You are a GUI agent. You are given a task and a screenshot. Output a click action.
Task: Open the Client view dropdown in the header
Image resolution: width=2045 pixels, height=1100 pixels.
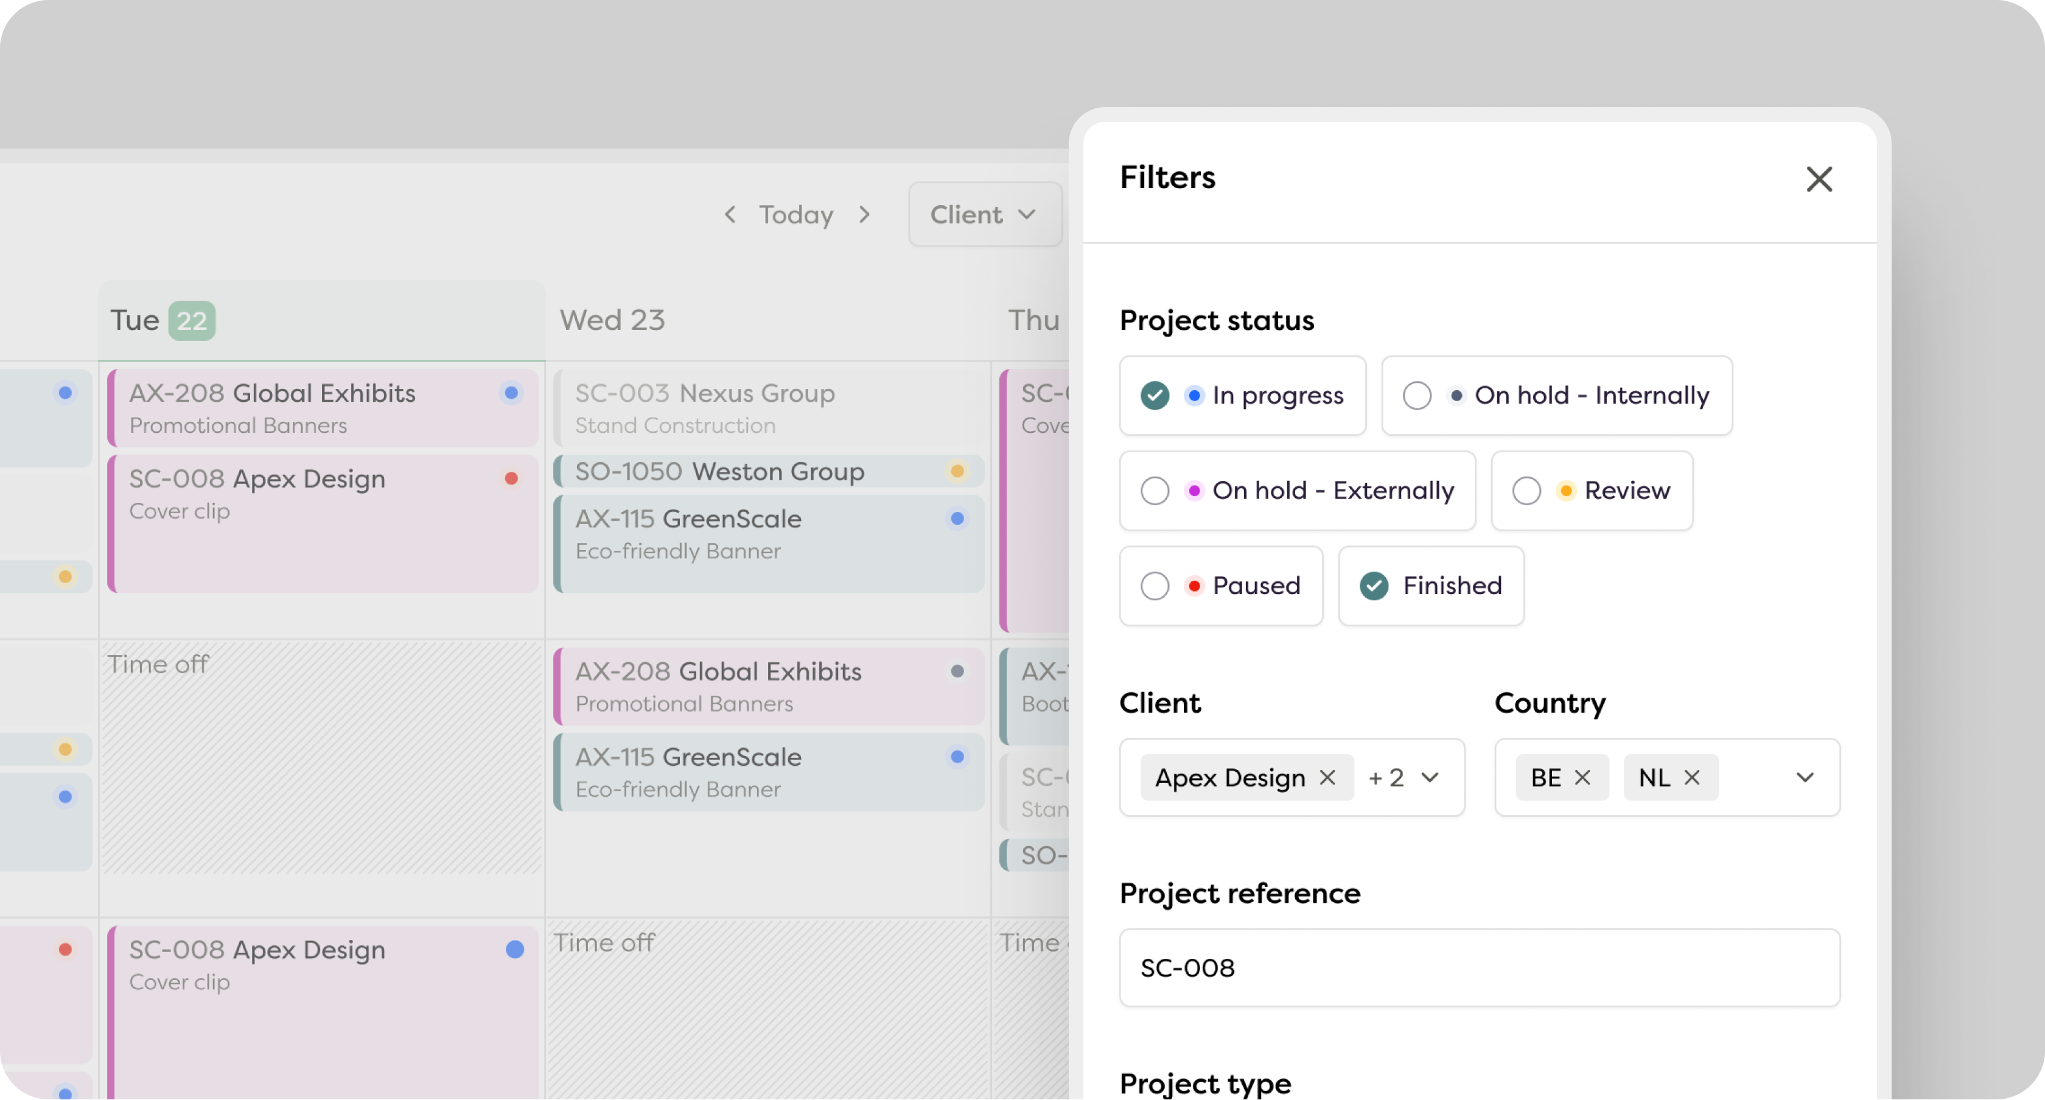click(985, 214)
